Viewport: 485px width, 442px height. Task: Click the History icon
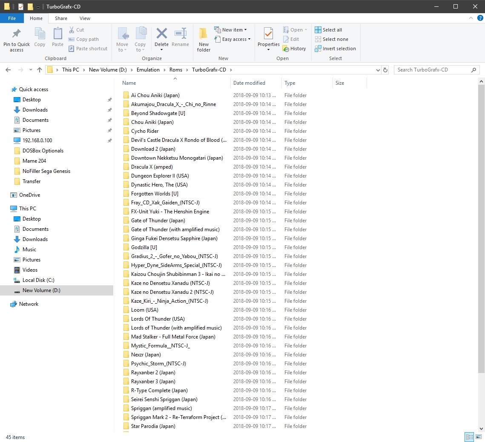tap(286, 49)
